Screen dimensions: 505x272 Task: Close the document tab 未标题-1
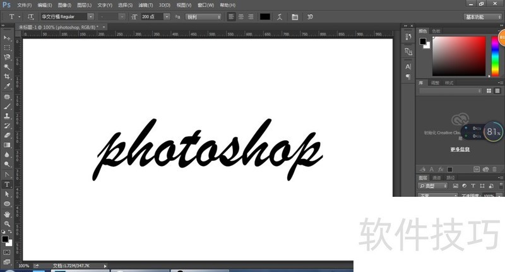[x=104, y=27]
